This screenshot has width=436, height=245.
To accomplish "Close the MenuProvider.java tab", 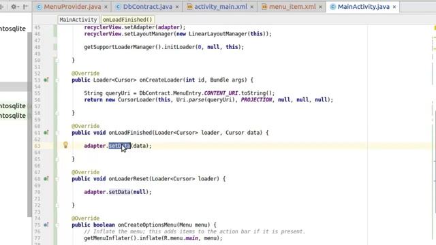I will [106, 7].
